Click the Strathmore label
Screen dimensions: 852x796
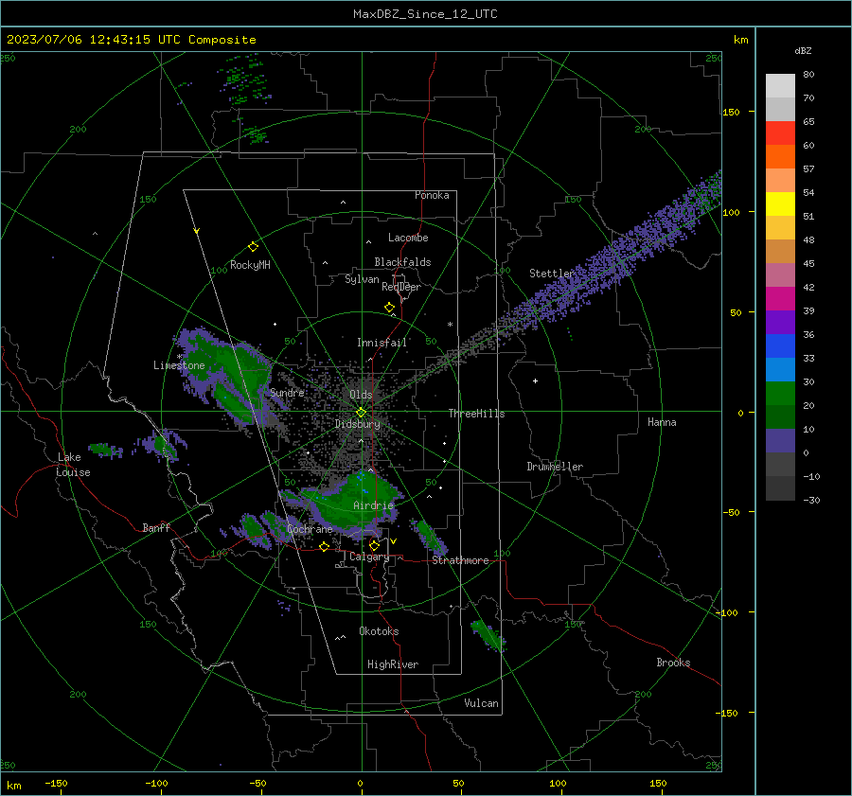(x=460, y=560)
